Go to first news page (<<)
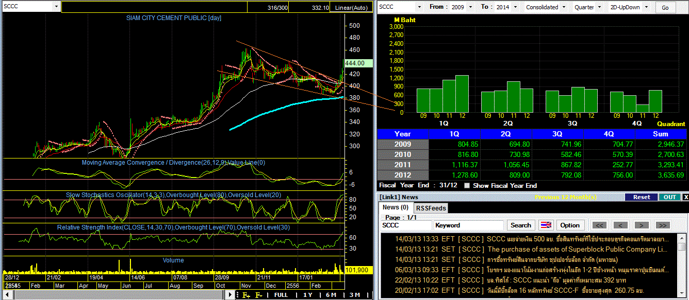Image resolution: width=689 pixels, height=300 pixels. click(x=600, y=225)
